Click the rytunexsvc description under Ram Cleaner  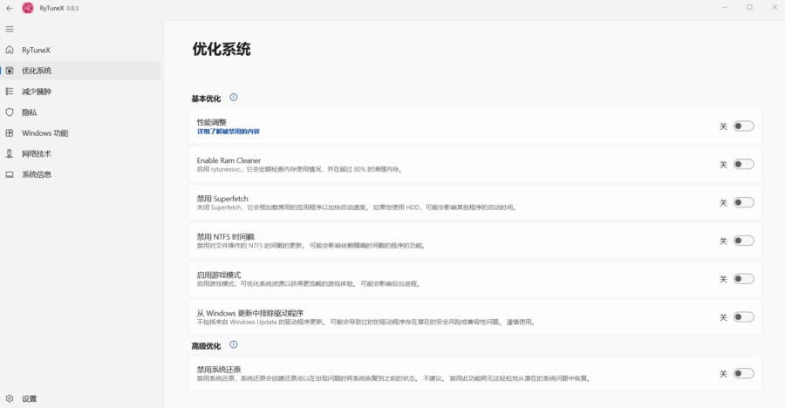(x=300, y=169)
